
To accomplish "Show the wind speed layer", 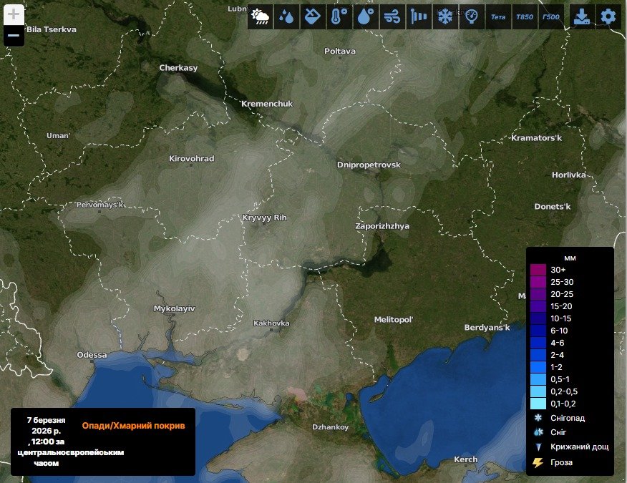I will pyautogui.click(x=392, y=16).
